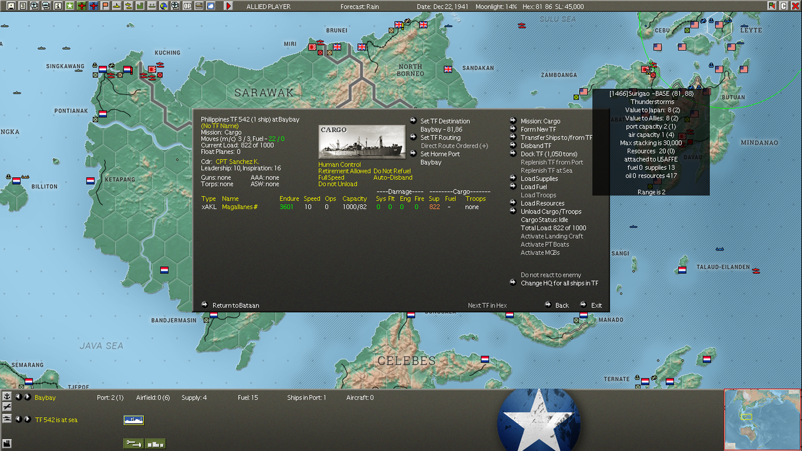Click the red plane on green background icon

81,6
